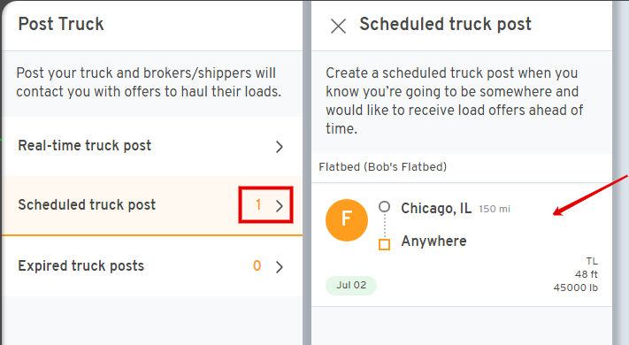This screenshot has height=345, width=629.
Task: Click the Flatbed (Bob's Flatbed) header
Action: (x=383, y=167)
